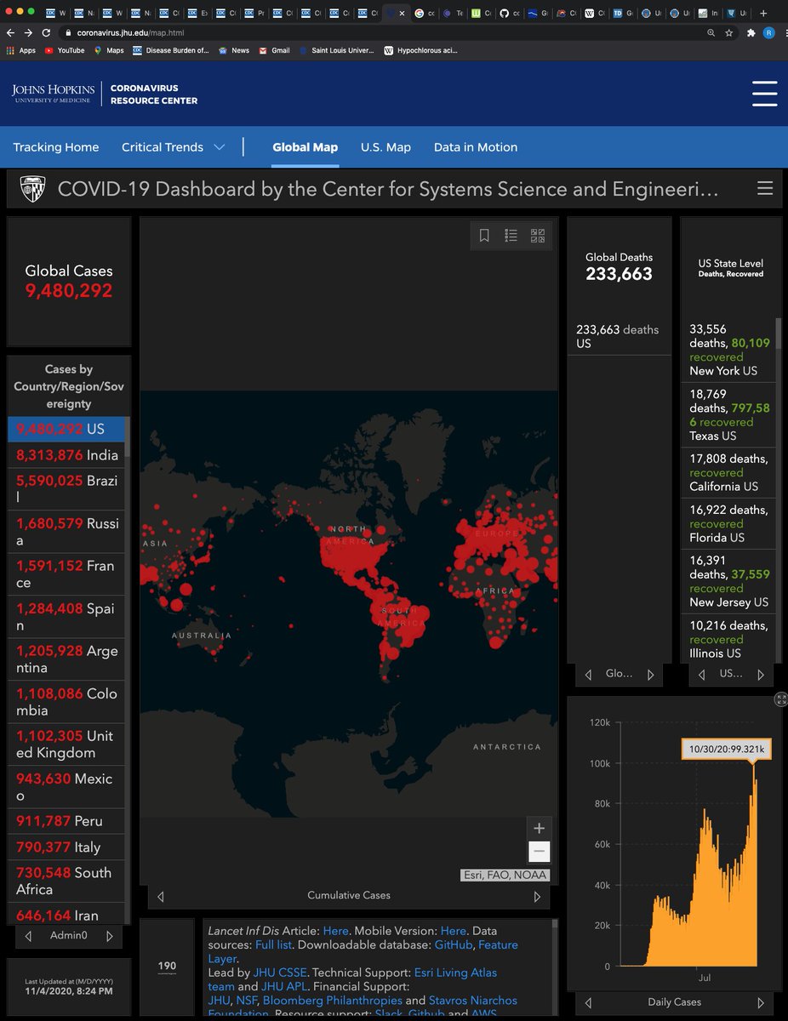Click the 10/30/20 peak bar in chart
The image size is (788, 1021).
[753, 866]
